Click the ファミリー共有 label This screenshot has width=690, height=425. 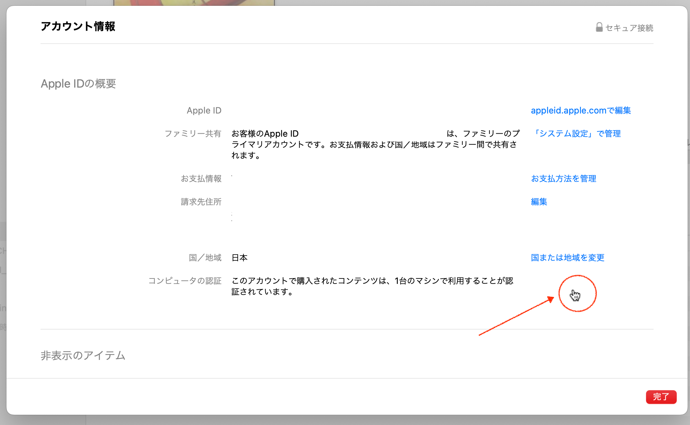(x=193, y=134)
